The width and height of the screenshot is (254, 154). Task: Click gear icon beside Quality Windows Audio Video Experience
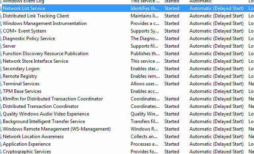click(1, 114)
